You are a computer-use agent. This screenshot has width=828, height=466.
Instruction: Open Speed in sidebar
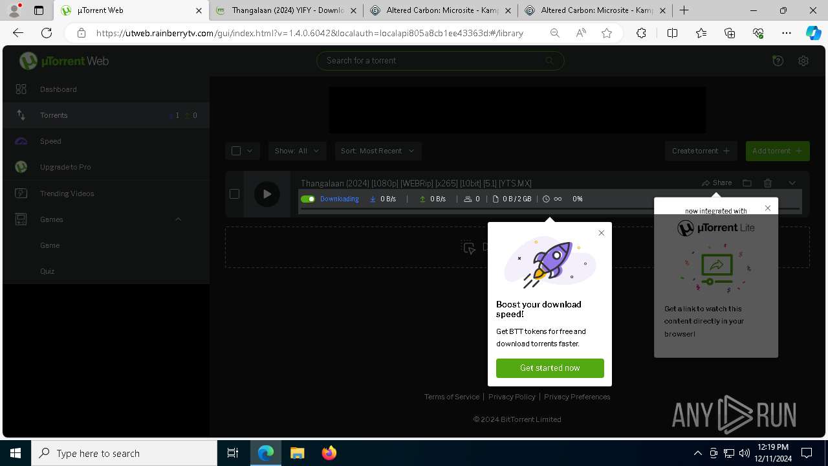point(106,141)
